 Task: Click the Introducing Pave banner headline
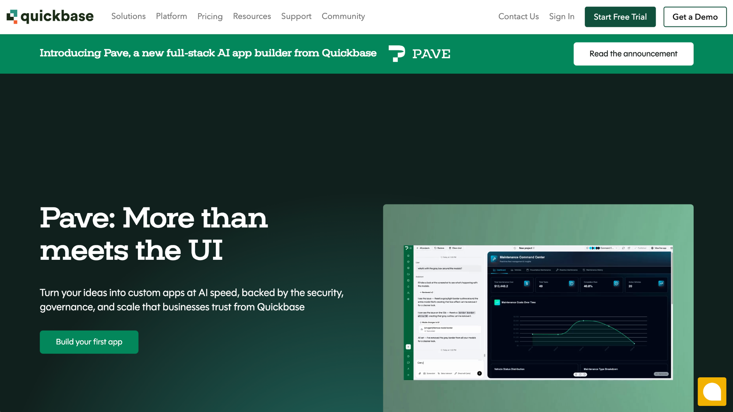pos(208,53)
